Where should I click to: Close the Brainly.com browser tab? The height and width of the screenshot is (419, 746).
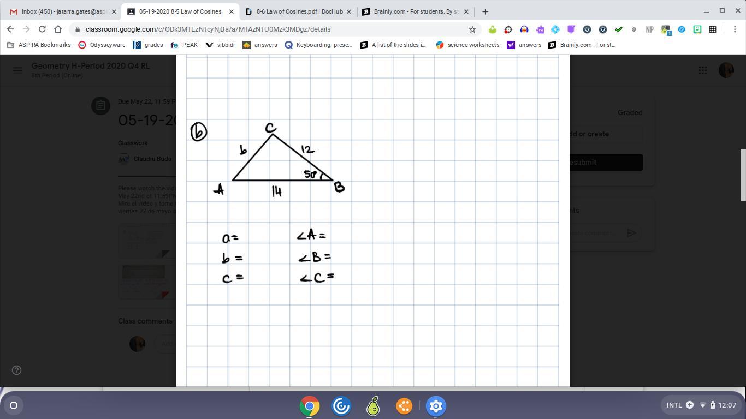pos(466,11)
